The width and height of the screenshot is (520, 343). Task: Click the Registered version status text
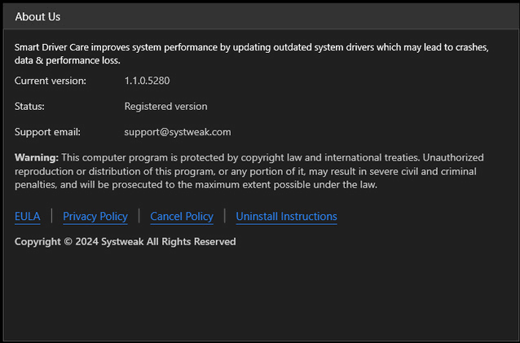coord(165,106)
